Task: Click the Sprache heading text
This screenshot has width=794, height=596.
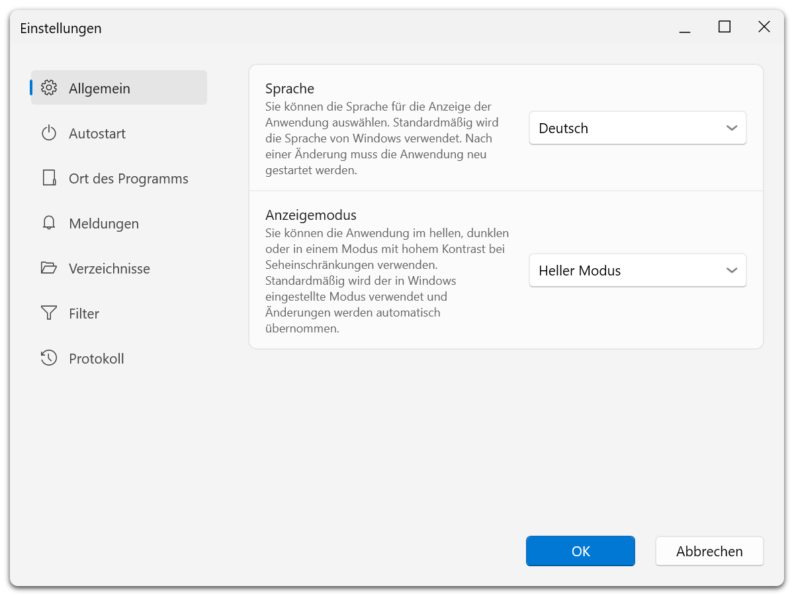Action: click(x=290, y=88)
